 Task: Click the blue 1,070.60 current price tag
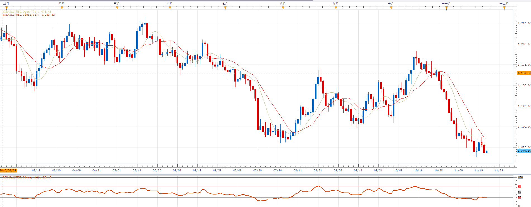click(x=524, y=151)
